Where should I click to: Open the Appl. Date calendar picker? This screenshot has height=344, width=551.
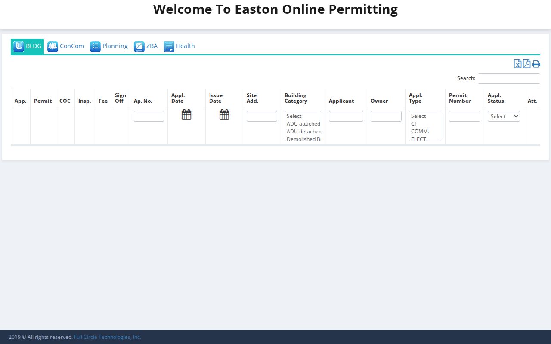[186, 114]
